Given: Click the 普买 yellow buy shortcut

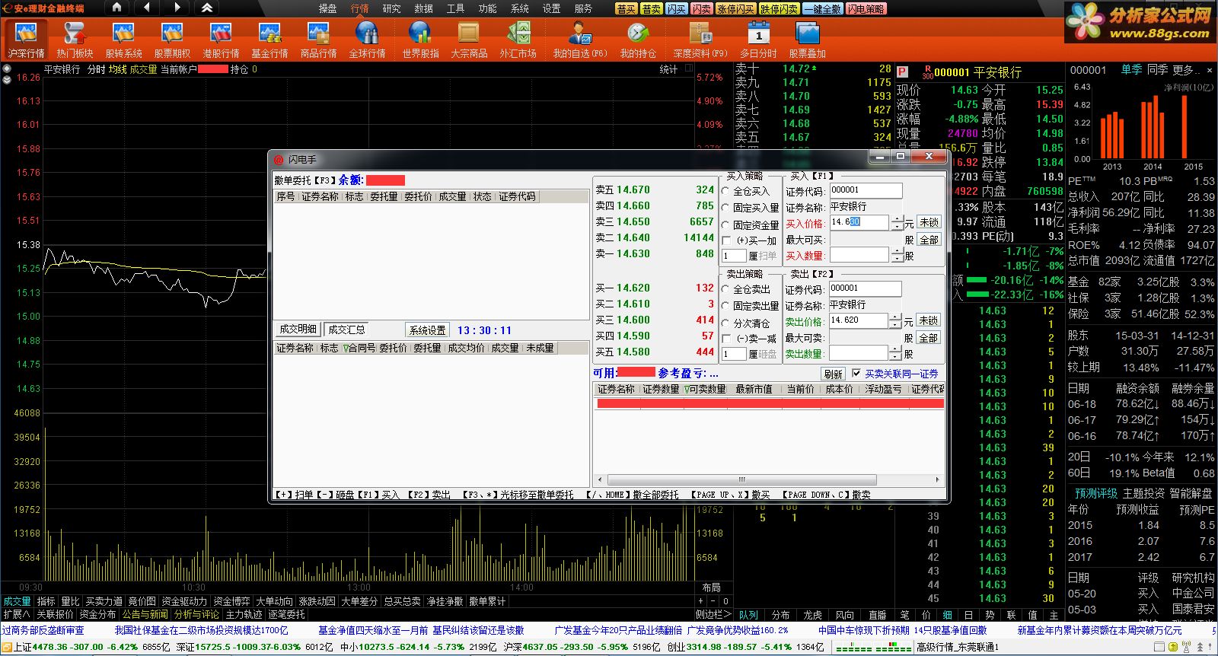Looking at the screenshot, I should click(627, 9).
